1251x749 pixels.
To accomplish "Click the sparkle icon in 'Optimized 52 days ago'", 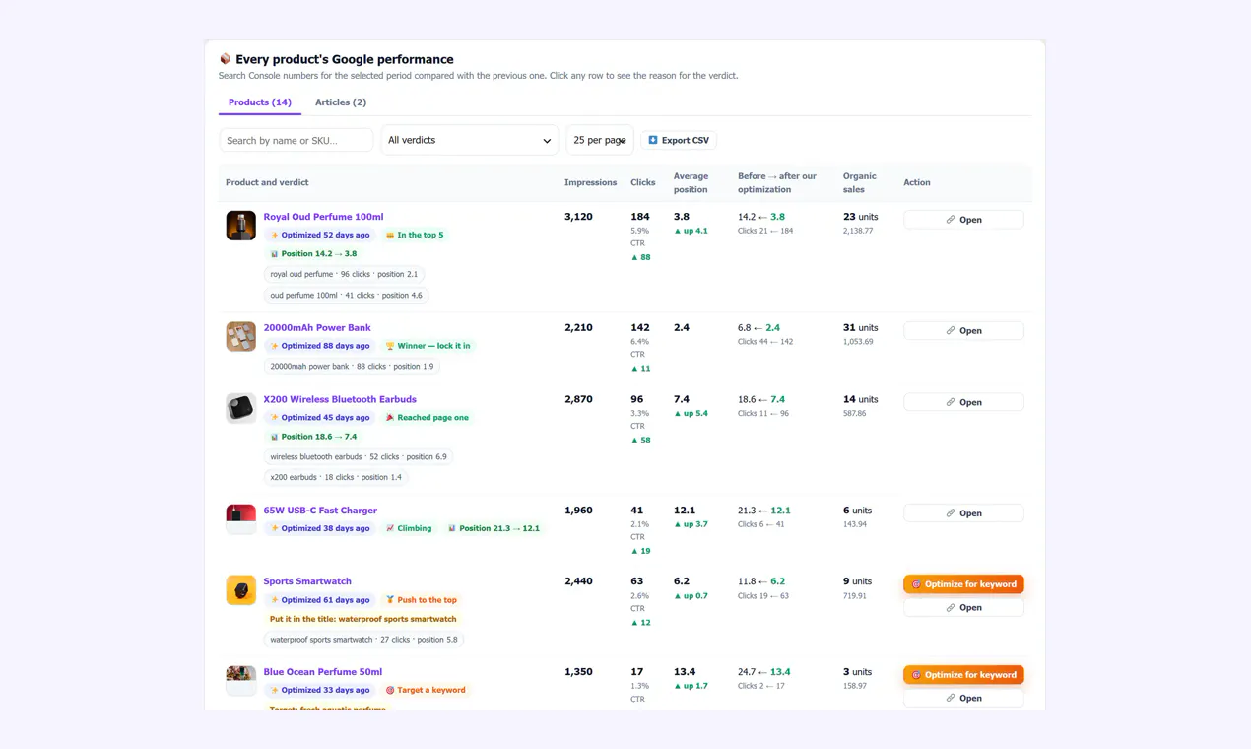I will [275, 236].
